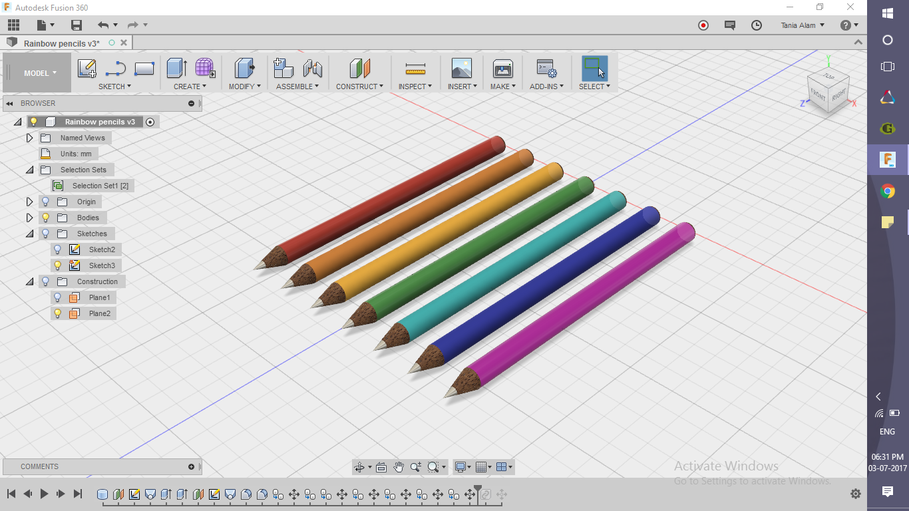Viewport: 909px width, 511px height.
Task: Expand the Origin folder
Action: tap(29, 202)
